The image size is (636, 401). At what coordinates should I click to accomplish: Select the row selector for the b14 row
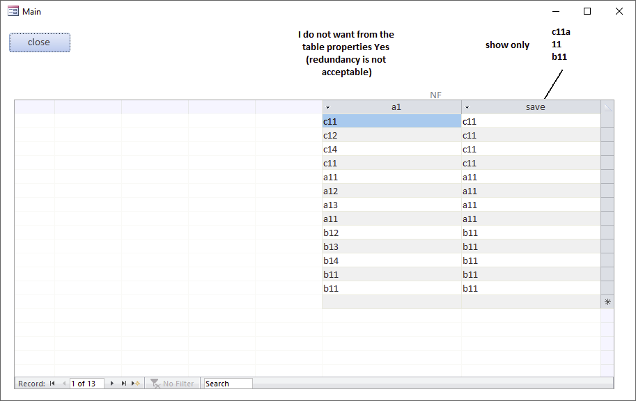click(x=607, y=260)
